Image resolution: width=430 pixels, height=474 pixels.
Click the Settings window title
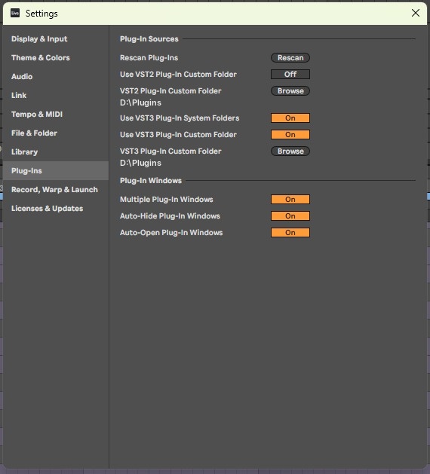coord(41,14)
